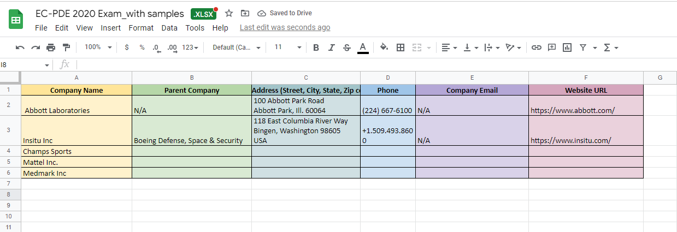Star the document
This screenshot has width=677, height=232.
tap(229, 13)
